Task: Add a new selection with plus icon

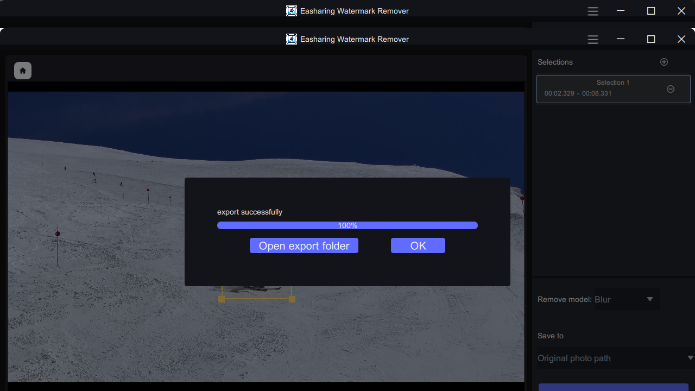Action: pyautogui.click(x=664, y=62)
